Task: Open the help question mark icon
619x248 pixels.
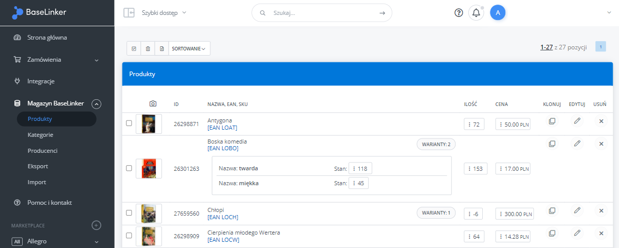Action: 459,13
